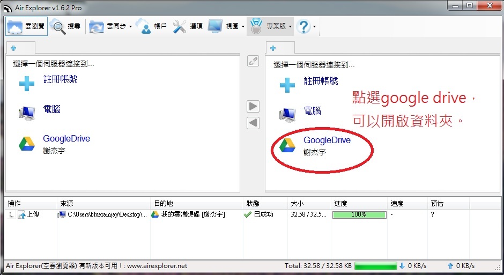Select the 上傳 upload task row icon

pos(21,214)
